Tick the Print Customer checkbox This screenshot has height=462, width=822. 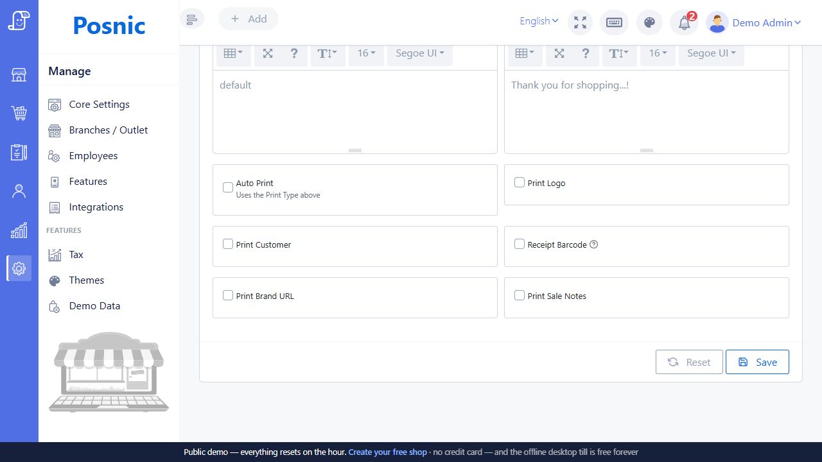tap(228, 244)
